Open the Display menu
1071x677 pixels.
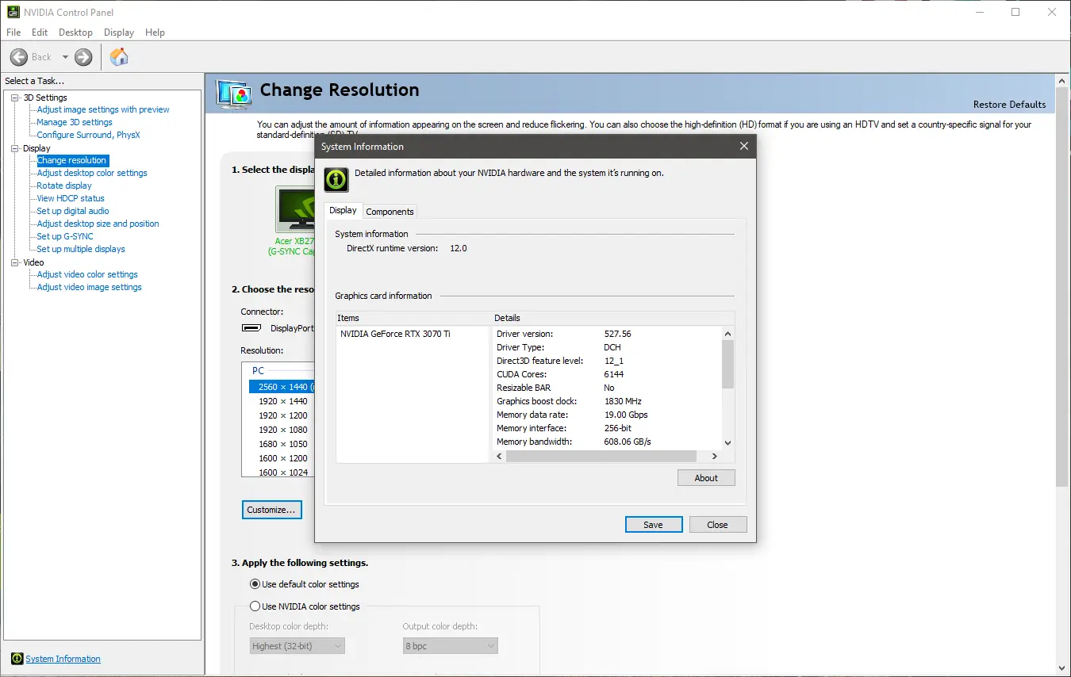coord(119,33)
